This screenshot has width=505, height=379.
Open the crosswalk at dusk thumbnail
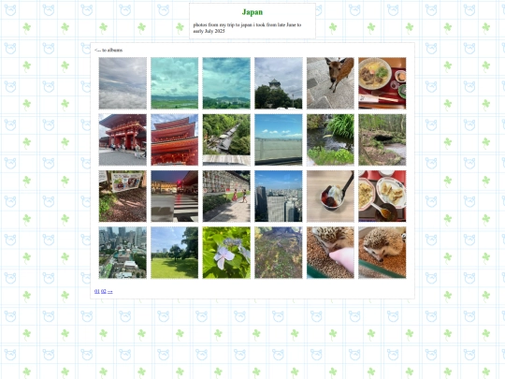tap(175, 196)
